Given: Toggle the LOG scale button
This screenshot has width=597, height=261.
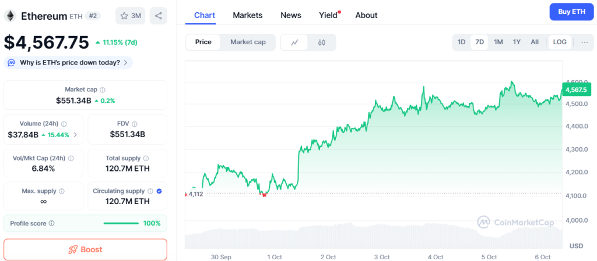Looking at the screenshot, I should pyautogui.click(x=560, y=42).
